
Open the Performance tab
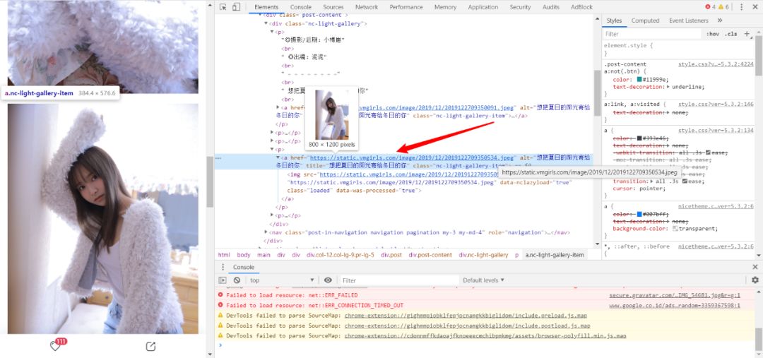point(406,7)
